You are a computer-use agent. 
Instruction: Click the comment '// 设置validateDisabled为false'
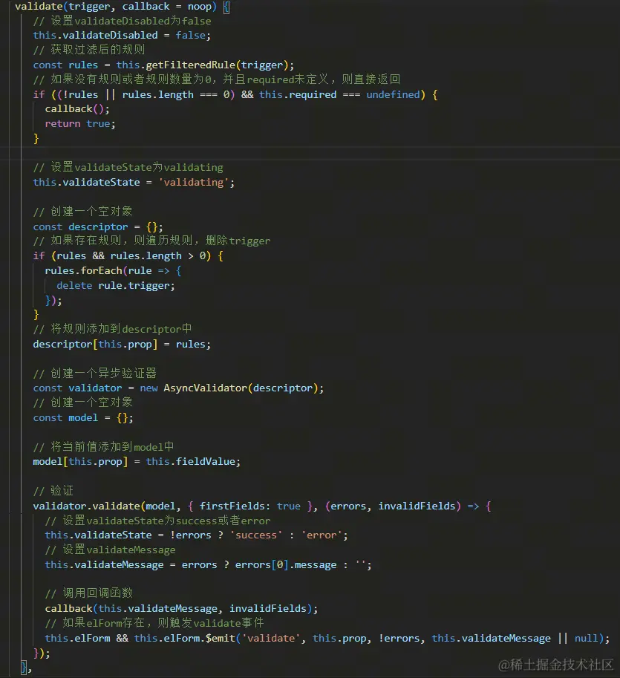pyautogui.click(x=122, y=21)
